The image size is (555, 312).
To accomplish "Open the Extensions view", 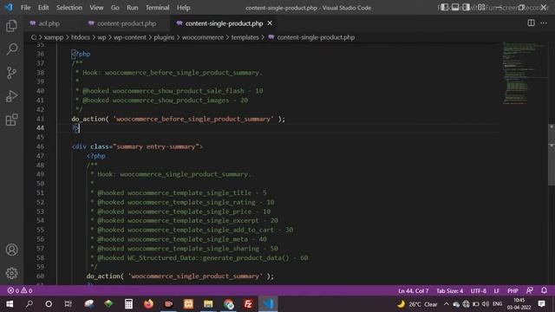I will click(x=11, y=120).
